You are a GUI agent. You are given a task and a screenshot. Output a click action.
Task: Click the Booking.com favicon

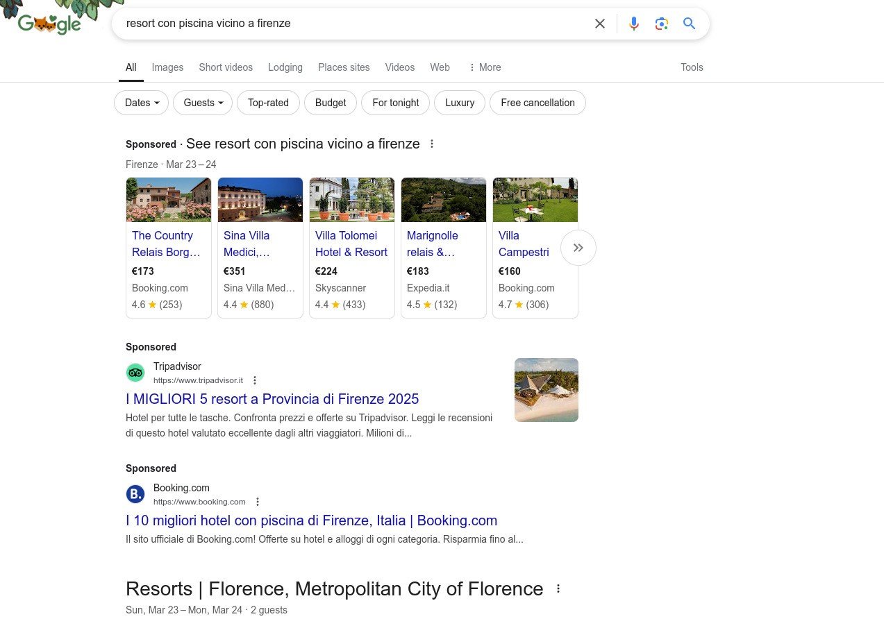point(135,494)
